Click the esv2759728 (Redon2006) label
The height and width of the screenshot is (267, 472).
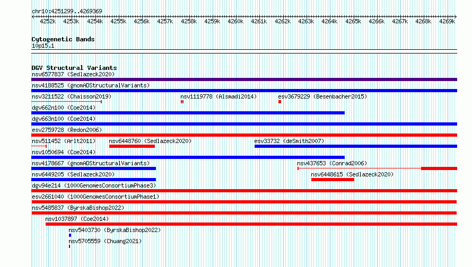point(67,130)
